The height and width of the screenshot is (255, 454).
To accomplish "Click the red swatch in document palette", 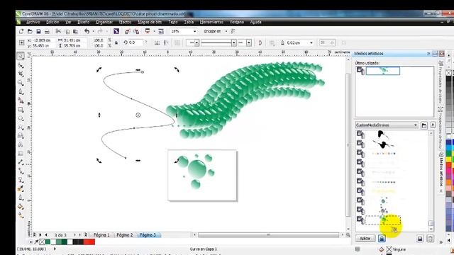I will click(89, 242).
